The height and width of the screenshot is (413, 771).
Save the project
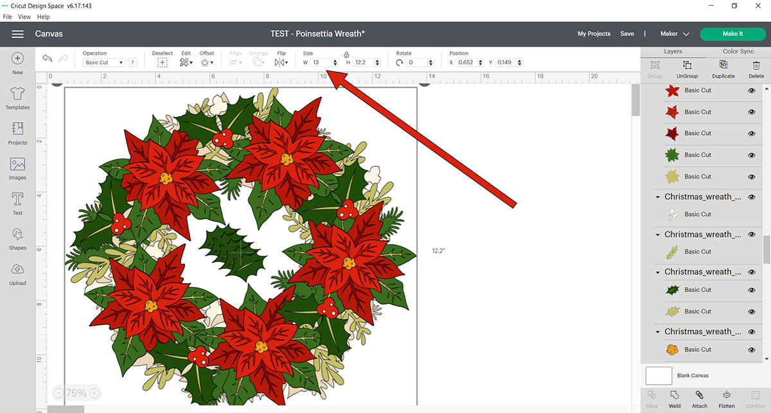[627, 34]
